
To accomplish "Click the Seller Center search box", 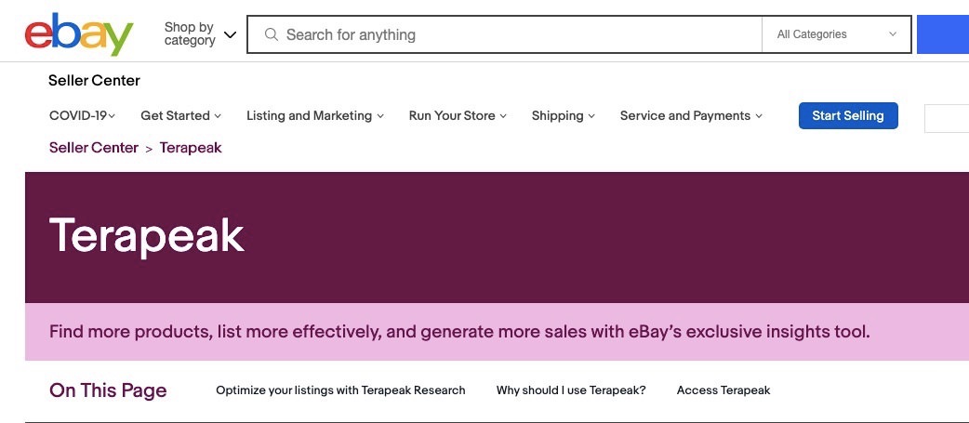I will click(x=947, y=119).
